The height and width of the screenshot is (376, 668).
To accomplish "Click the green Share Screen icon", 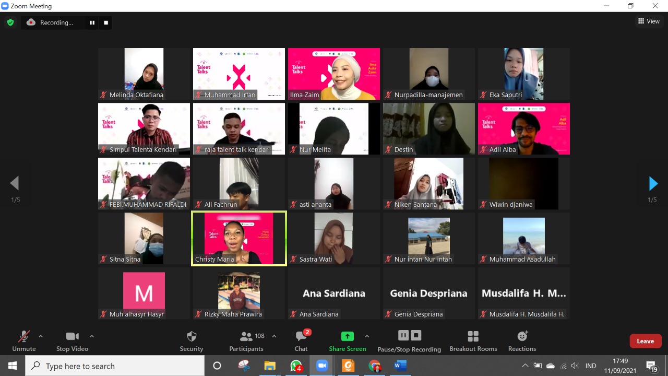I will click(347, 336).
